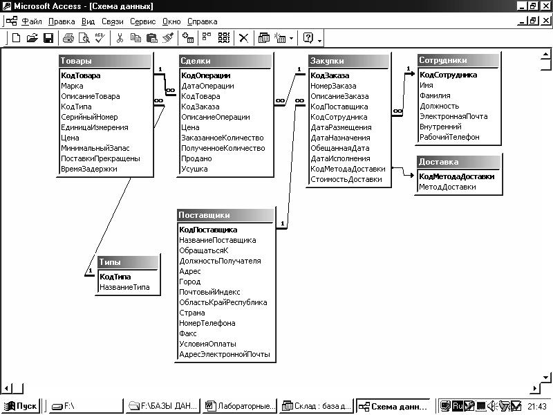Image resolution: width=553 pixels, height=415 pixels.
Task: Save the relationships layout with diskette icon
Action: tap(48, 38)
